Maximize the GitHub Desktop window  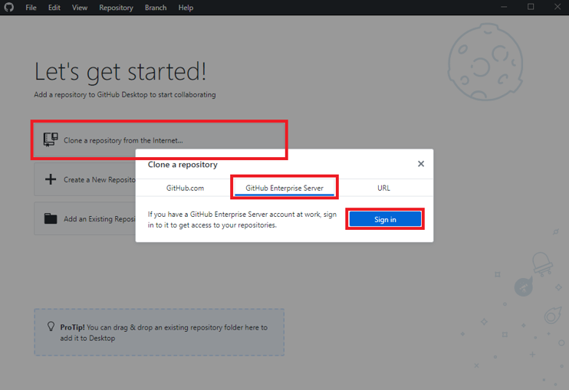[531, 7]
